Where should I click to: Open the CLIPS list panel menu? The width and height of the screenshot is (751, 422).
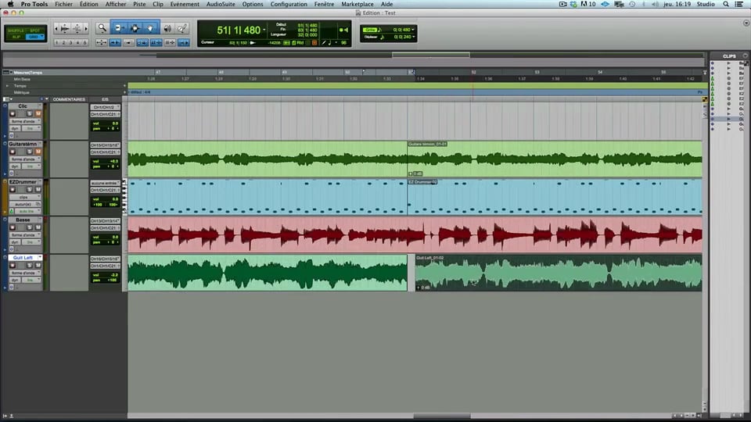(x=746, y=56)
